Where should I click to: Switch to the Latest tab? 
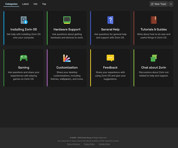coord(25,4)
